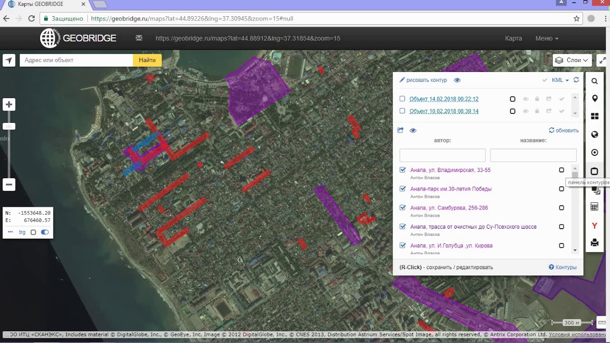The height and width of the screenshot is (343, 610).
Task: Uncheck Анапа, ул. И.Голубца, ул. Кирова
Action: click(x=403, y=245)
